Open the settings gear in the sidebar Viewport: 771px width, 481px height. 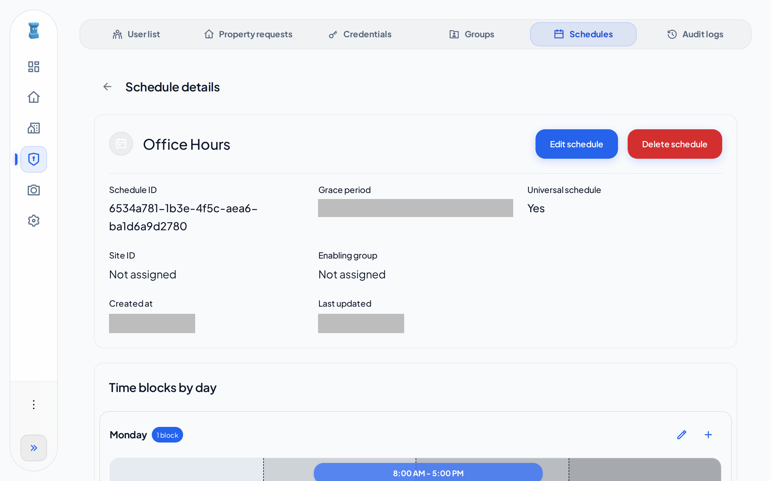coord(34,220)
